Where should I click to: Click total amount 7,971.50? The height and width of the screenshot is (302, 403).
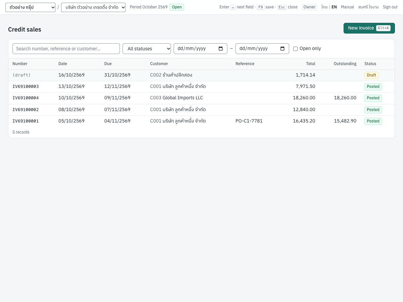(x=305, y=87)
